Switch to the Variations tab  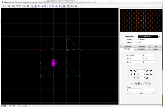[x=128, y=46]
